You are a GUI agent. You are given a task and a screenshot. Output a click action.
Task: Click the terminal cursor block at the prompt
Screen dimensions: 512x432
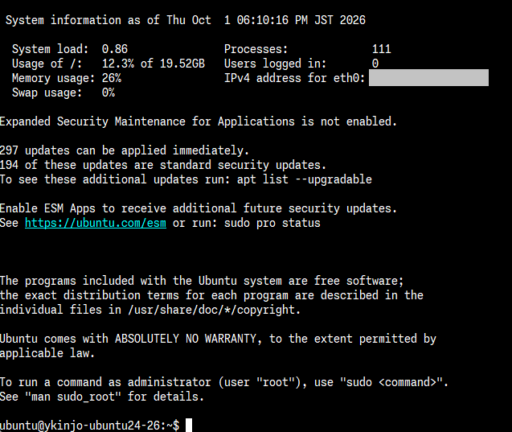189,425
